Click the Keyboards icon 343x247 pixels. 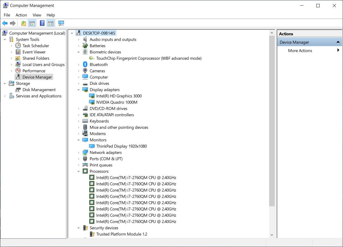pyautogui.click(x=85, y=121)
